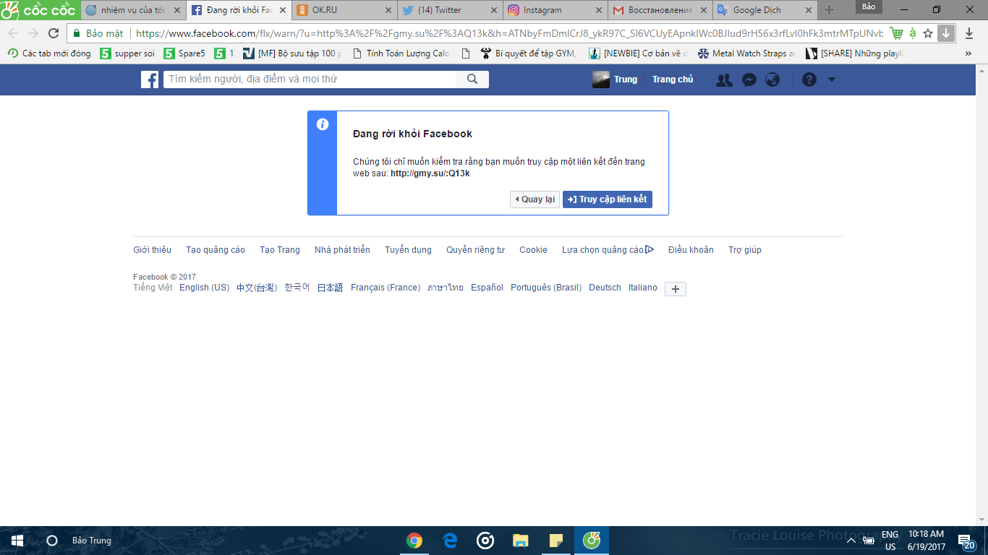Open the 'Giới thiệu' footer link

(x=152, y=250)
